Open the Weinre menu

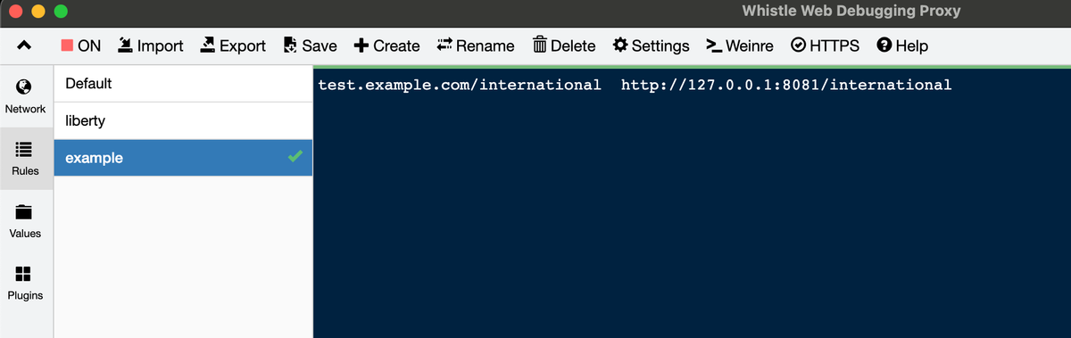(739, 45)
